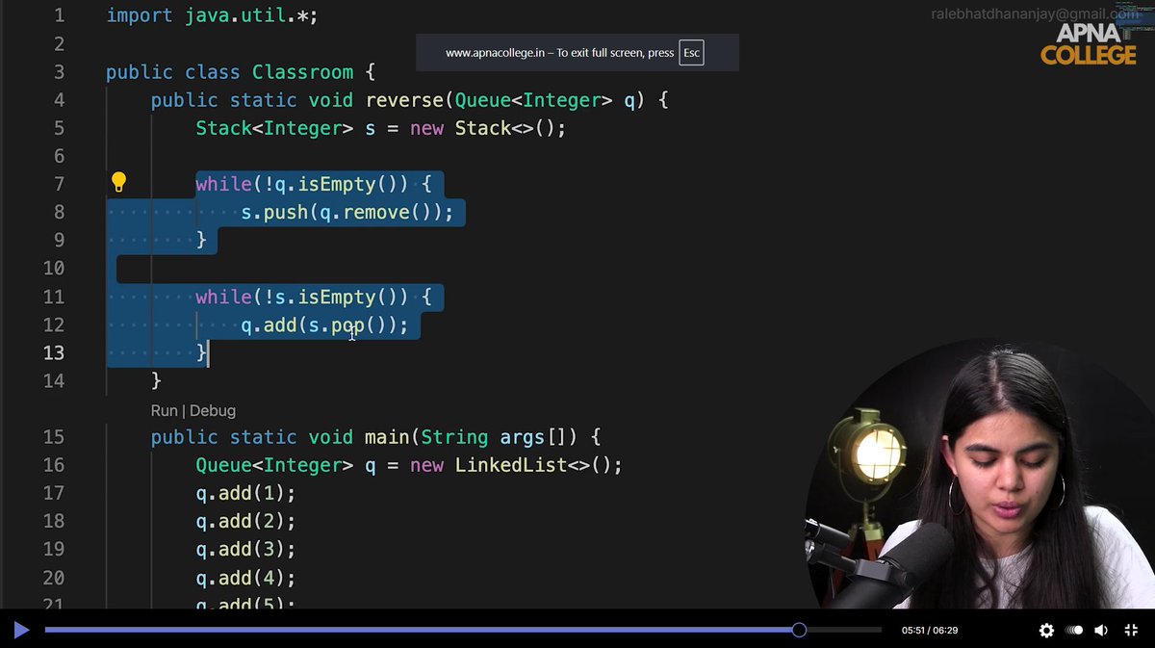Click 'import java.util.*;' text
1155x648 pixels.
pyautogui.click(x=212, y=15)
